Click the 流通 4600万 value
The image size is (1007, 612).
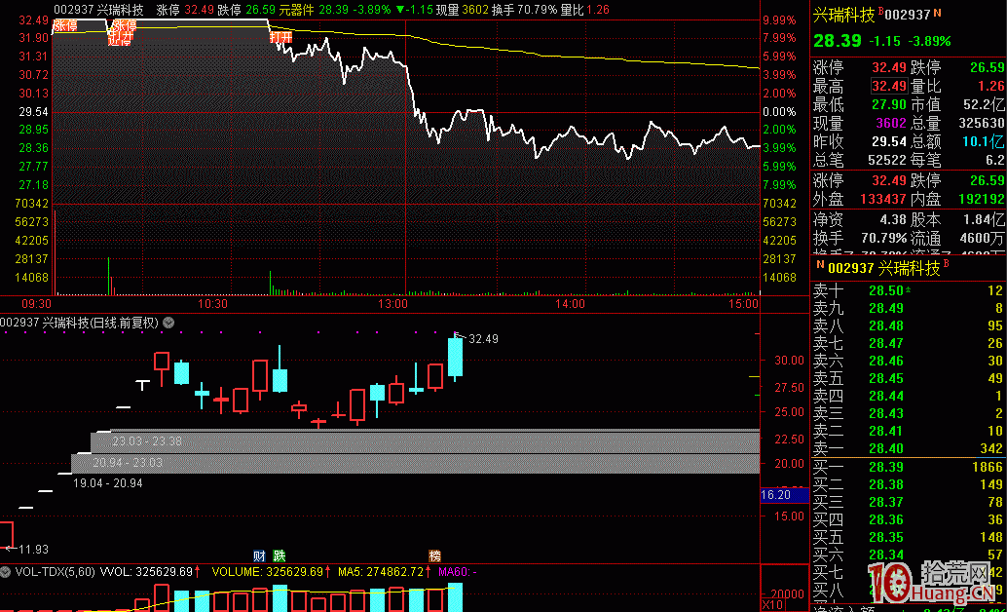coord(983,239)
